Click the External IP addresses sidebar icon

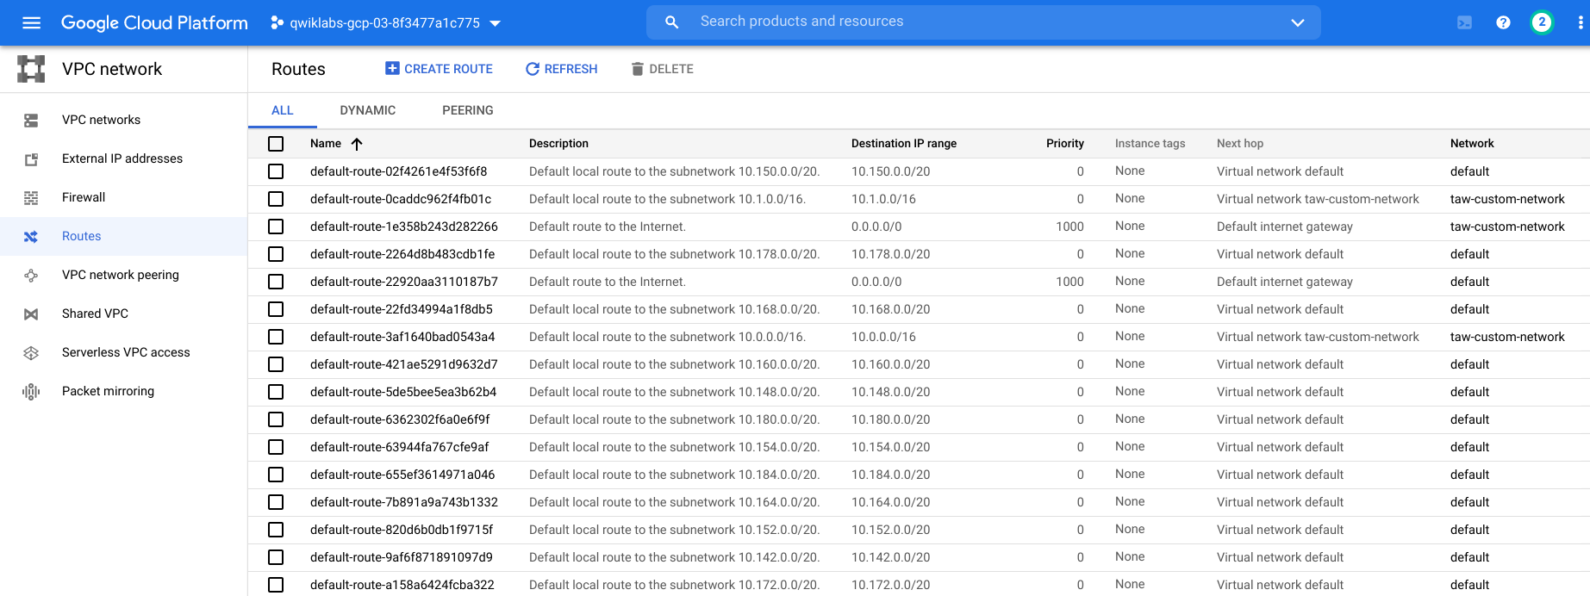[x=31, y=159]
